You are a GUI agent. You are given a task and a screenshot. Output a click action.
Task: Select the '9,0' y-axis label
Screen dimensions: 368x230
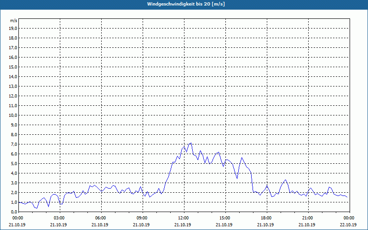(x=14, y=125)
